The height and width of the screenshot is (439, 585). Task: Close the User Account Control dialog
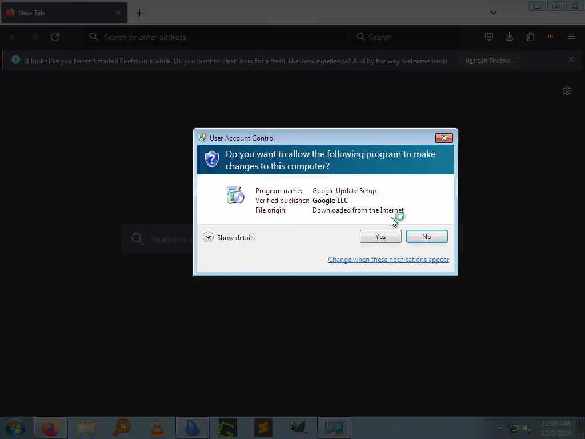coord(444,138)
